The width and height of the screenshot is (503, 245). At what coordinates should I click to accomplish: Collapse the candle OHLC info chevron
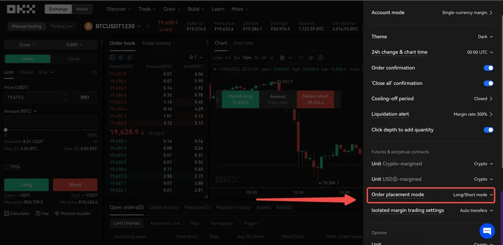[x=215, y=69]
